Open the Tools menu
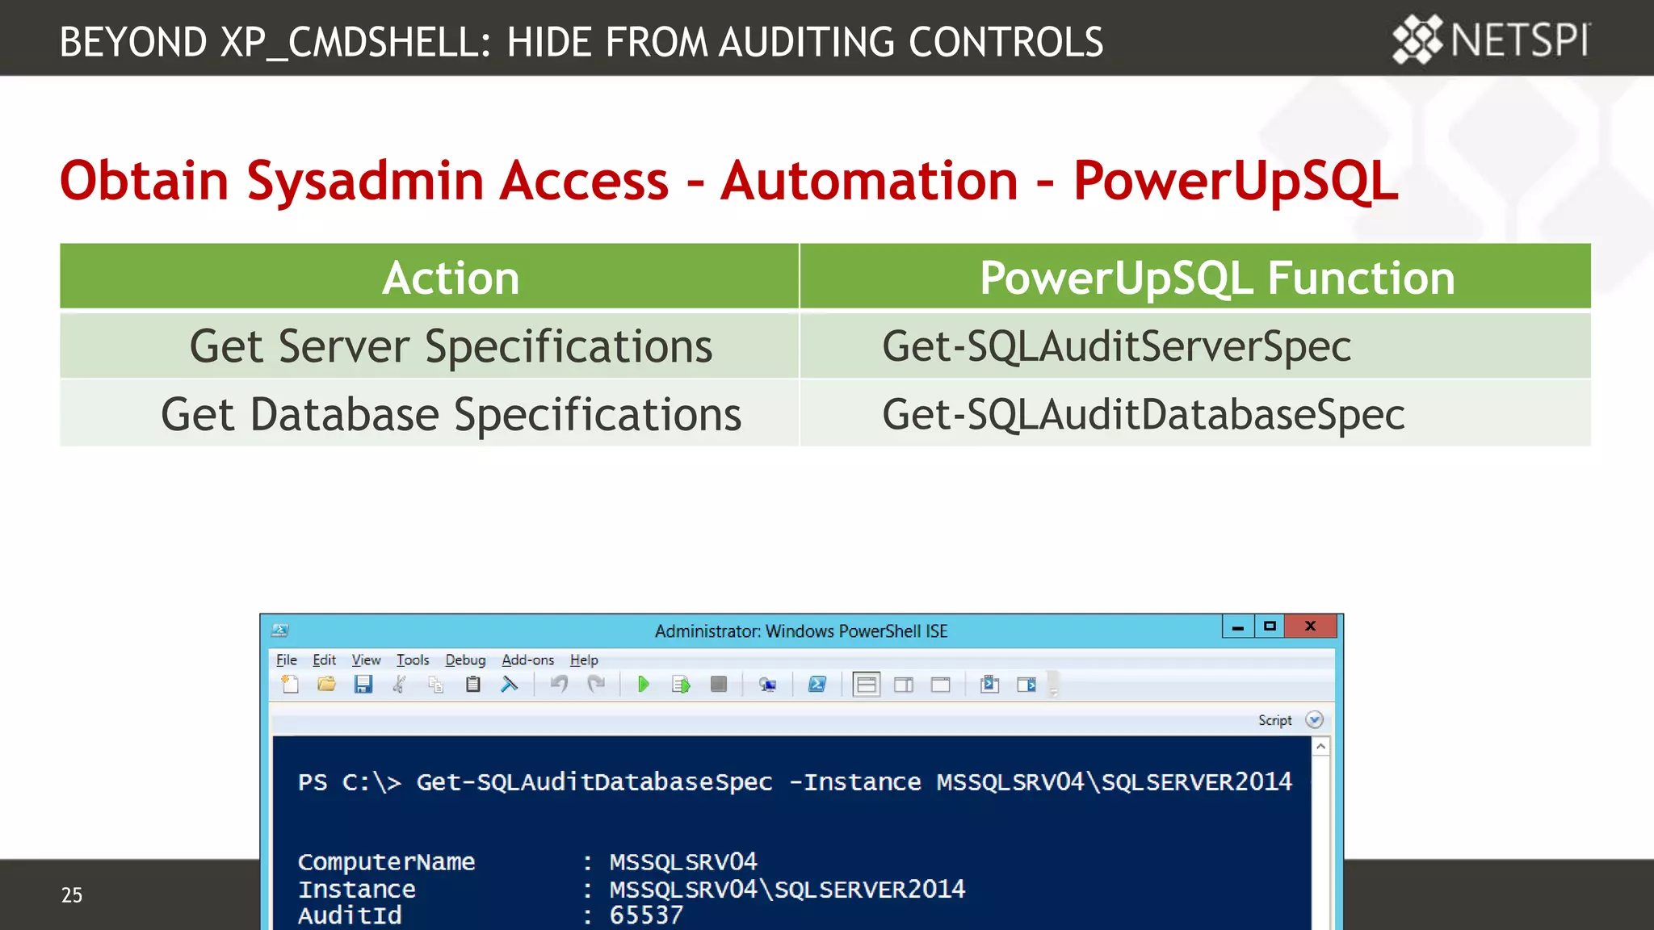Screen dimensions: 1654x930 [x=413, y=660]
